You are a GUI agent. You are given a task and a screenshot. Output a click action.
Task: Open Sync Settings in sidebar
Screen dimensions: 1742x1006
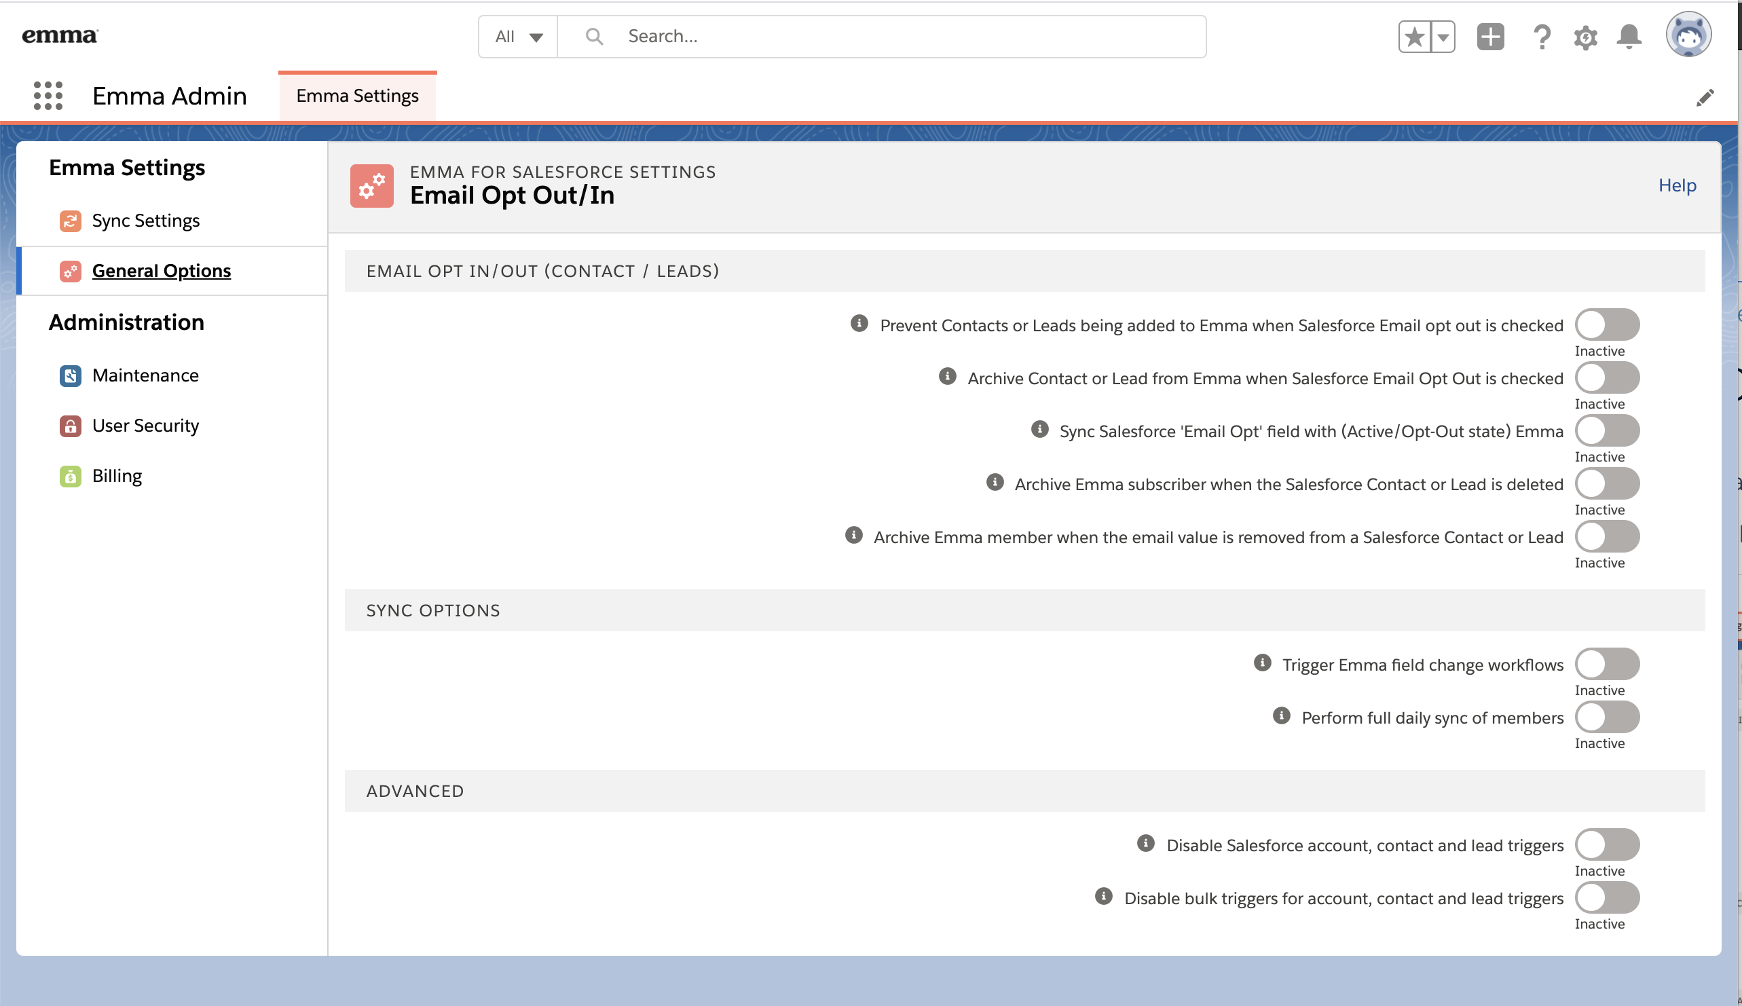click(x=146, y=221)
